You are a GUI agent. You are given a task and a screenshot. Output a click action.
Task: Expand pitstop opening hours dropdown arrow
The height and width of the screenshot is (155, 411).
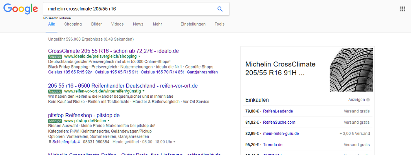174,142
